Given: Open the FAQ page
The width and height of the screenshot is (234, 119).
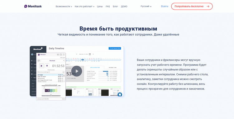Looking at the screenshot, I should (108, 7).
